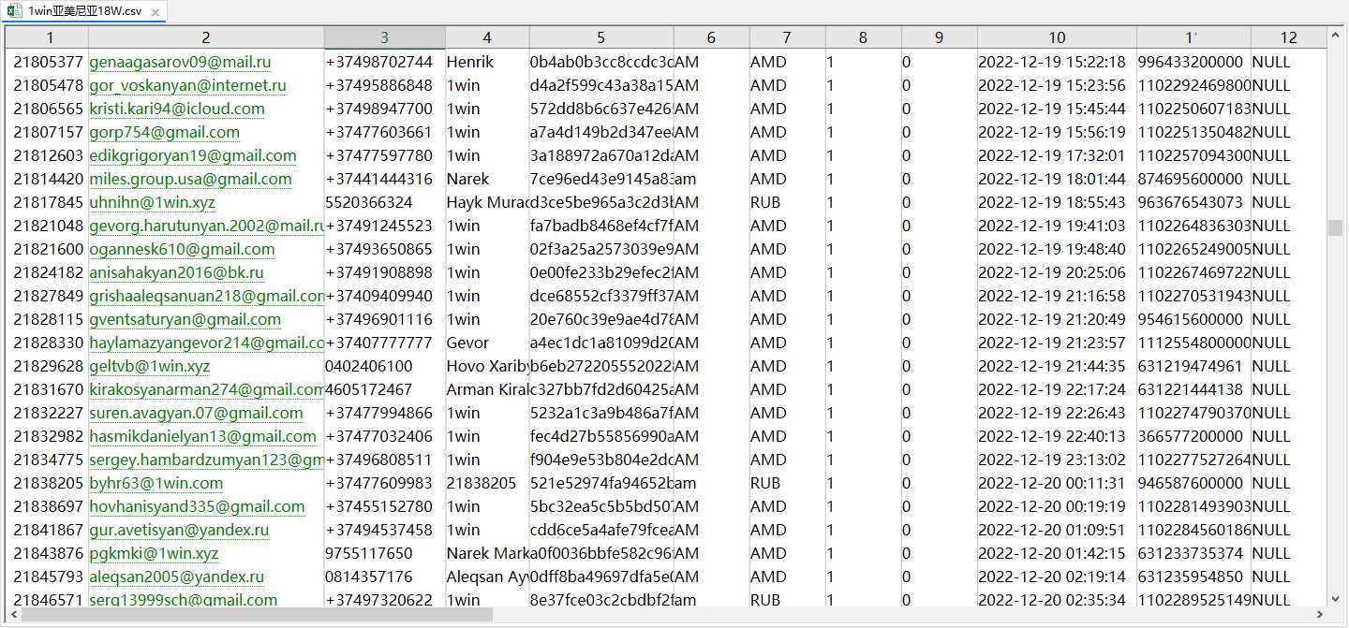Select value cell 366577200000
Image resolution: width=1349 pixels, height=628 pixels.
point(1194,436)
